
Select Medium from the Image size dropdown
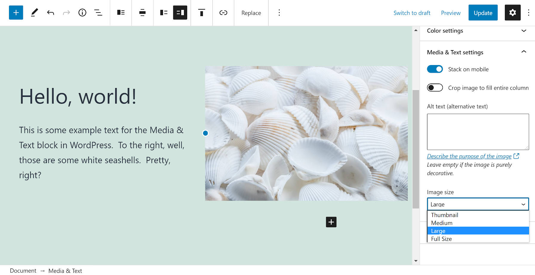pyautogui.click(x=441, y=223)
